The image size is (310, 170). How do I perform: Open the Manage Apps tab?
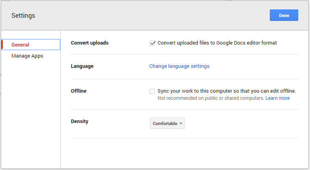click(27, 56)
